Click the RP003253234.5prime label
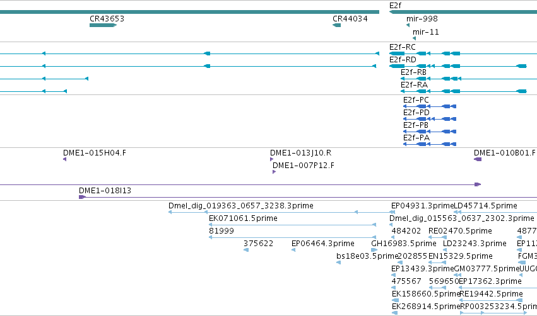Viewport: 537px width, 316px height. [x=499, y=307]
